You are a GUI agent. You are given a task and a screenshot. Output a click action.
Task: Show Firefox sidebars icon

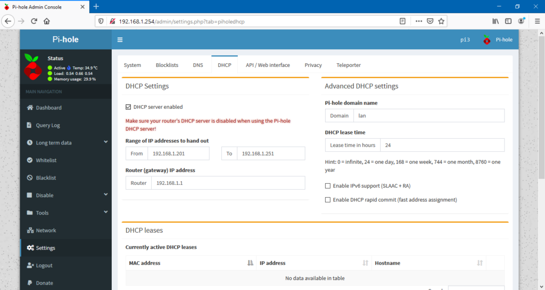click(508, 21)
